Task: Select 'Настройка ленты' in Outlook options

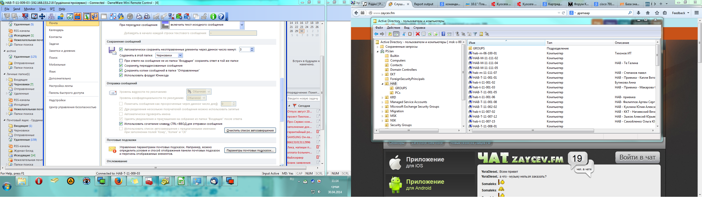Action: click(x=61, y=86)
